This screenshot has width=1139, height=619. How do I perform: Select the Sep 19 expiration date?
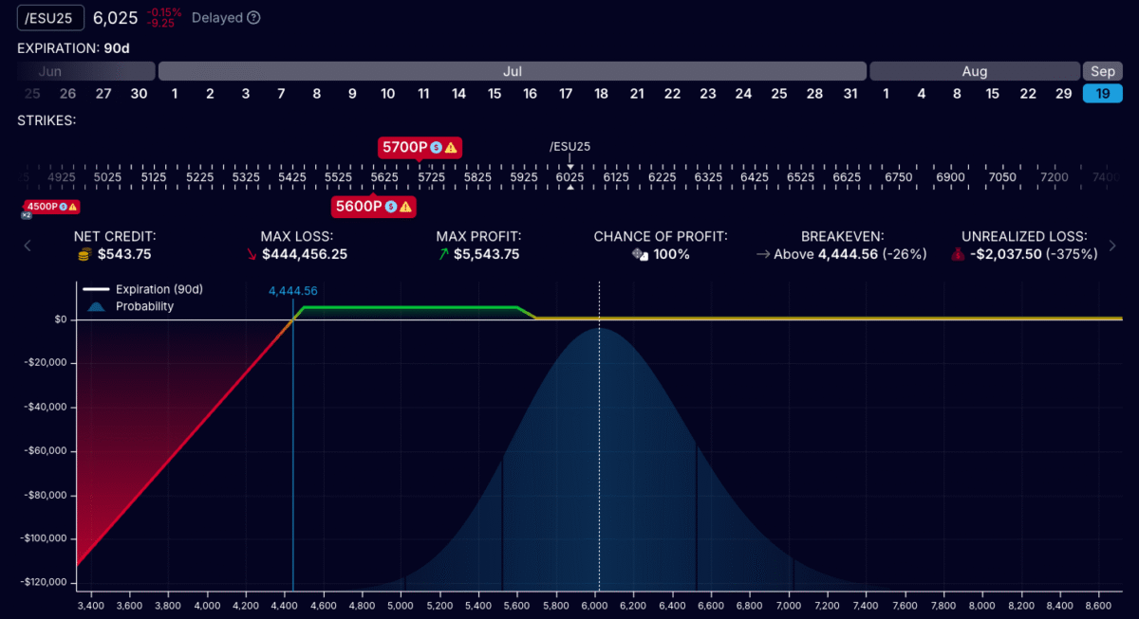(x=1102, y=94)
